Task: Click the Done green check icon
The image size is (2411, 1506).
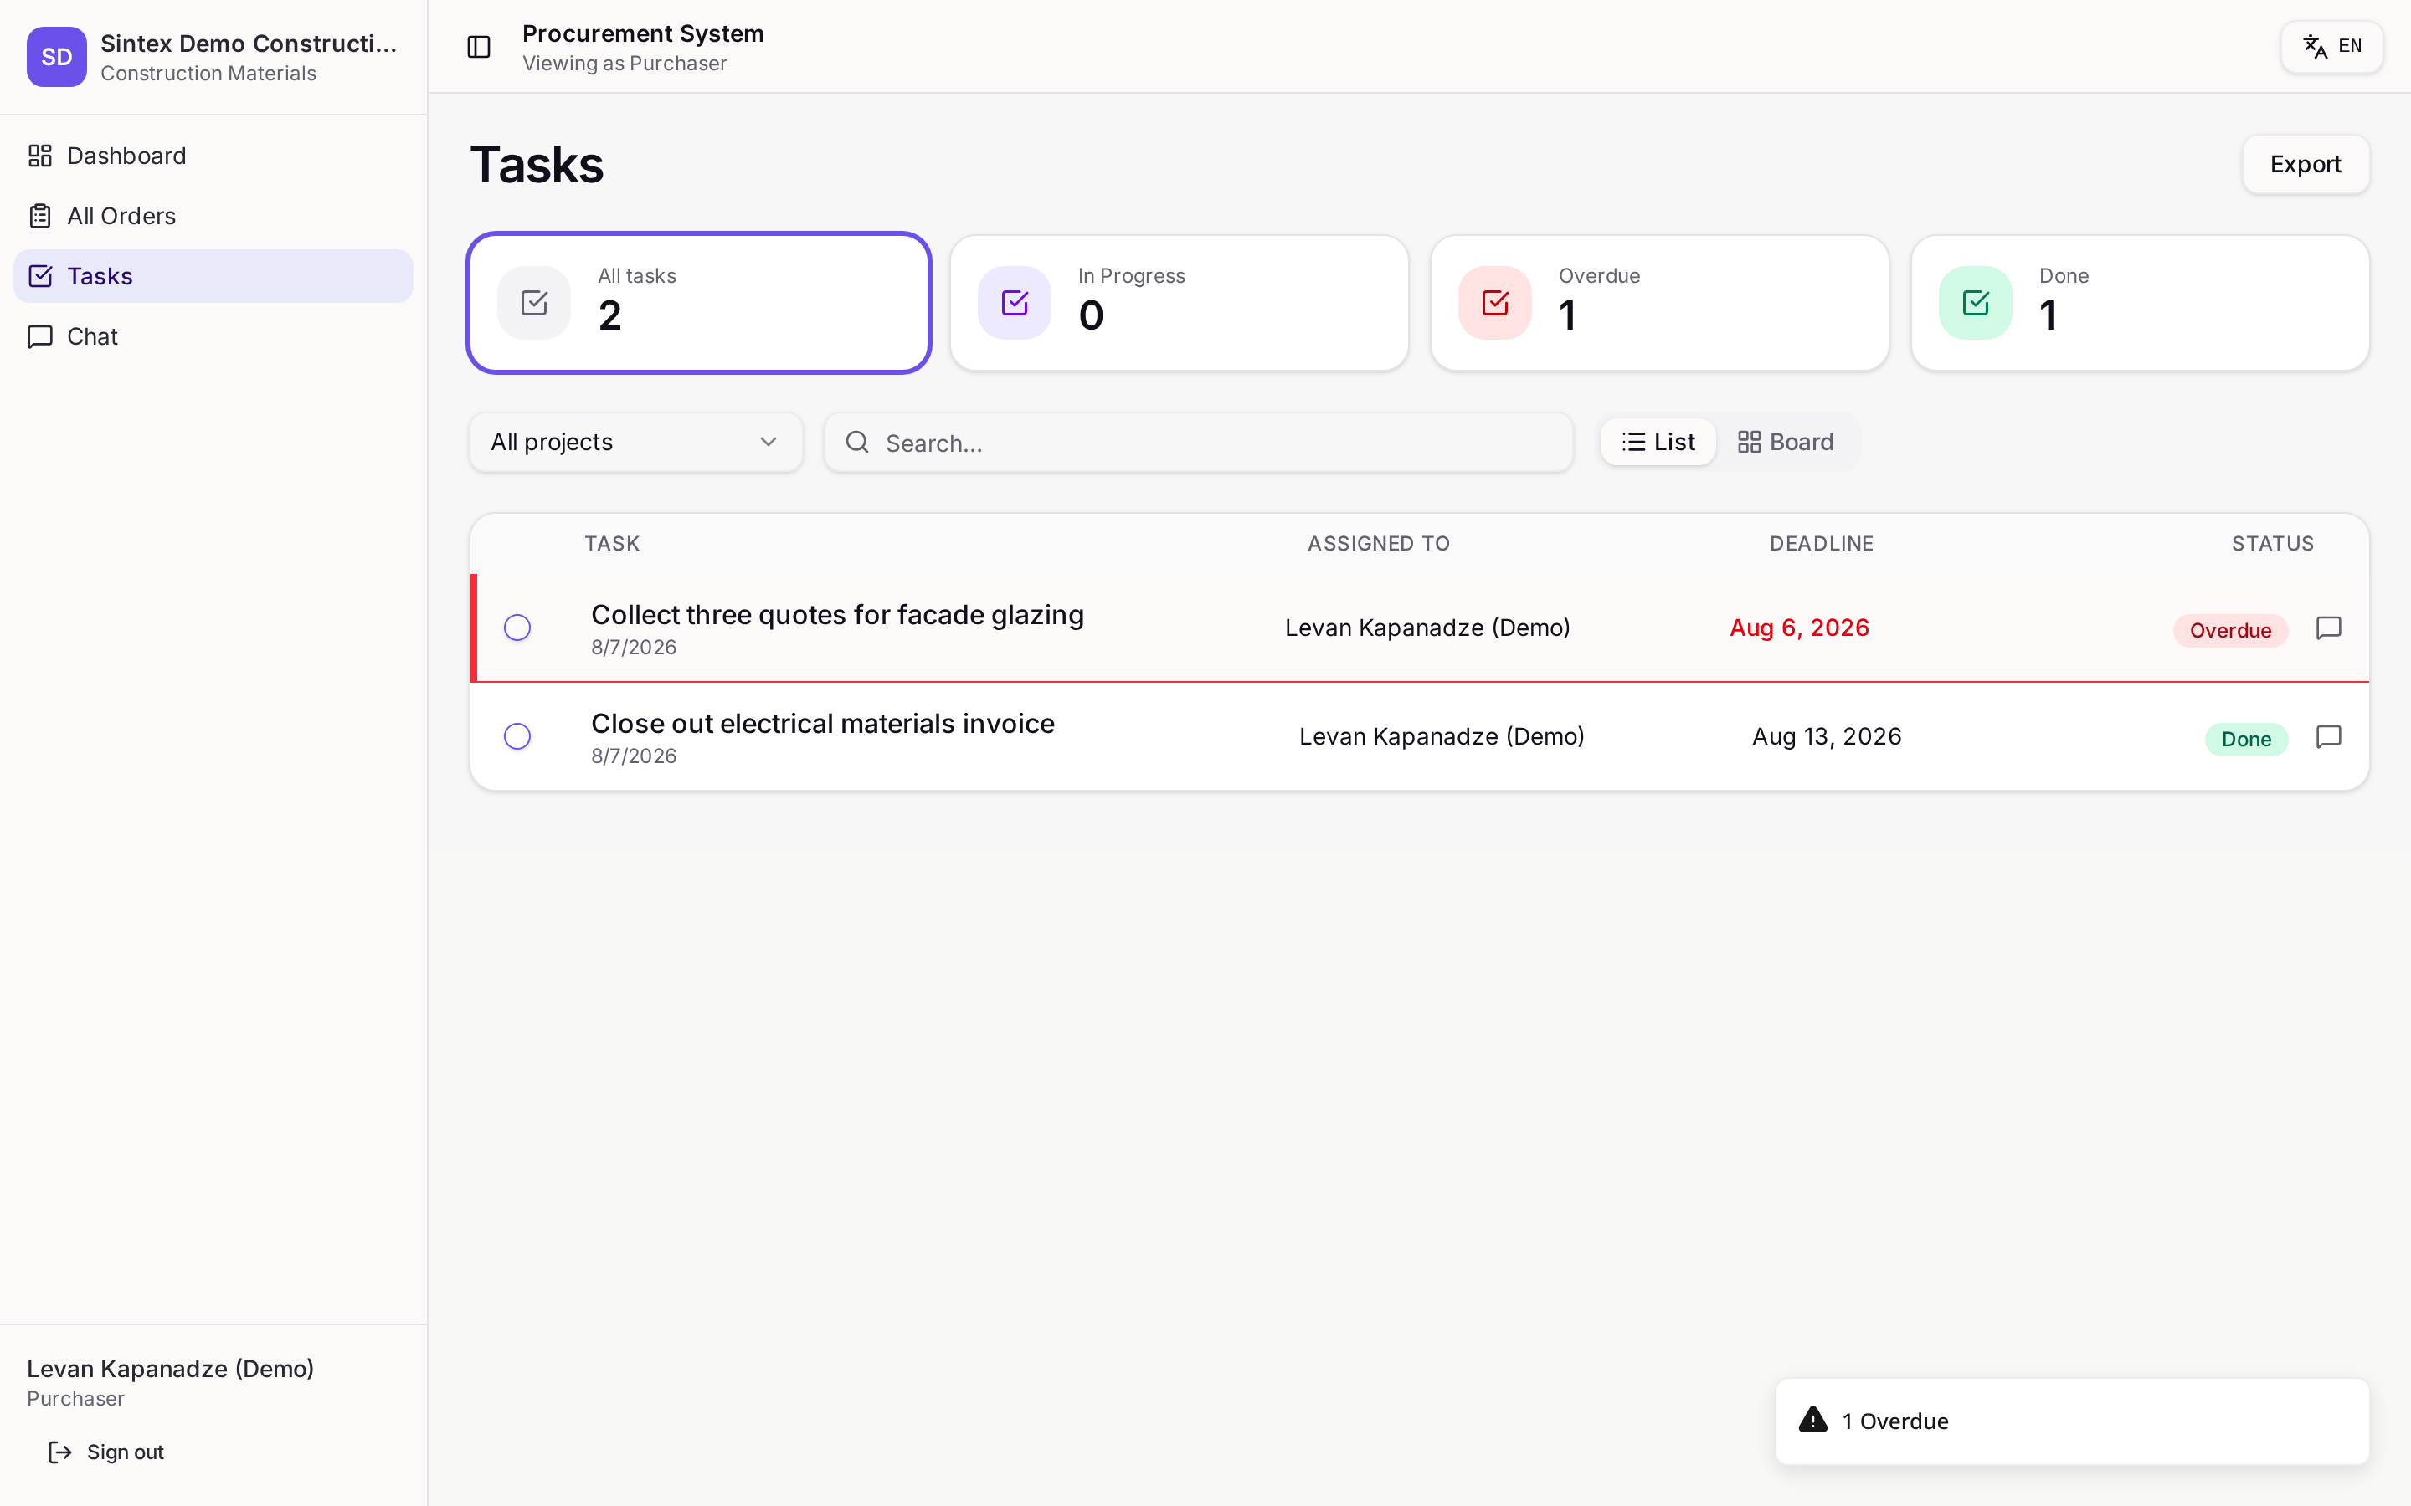Action: [1975, 303]
